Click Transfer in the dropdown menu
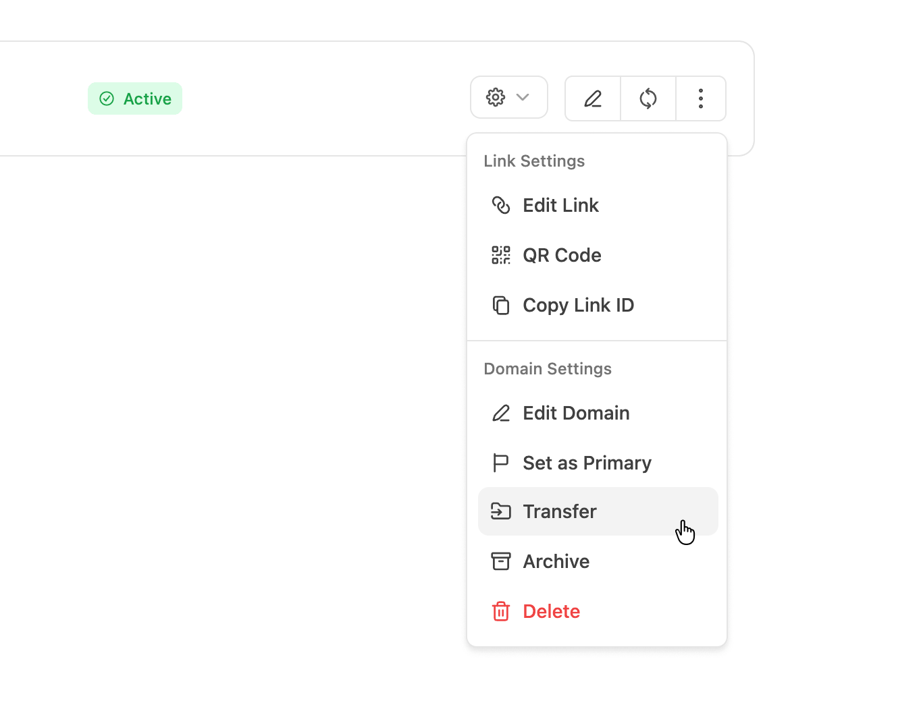 598,511
